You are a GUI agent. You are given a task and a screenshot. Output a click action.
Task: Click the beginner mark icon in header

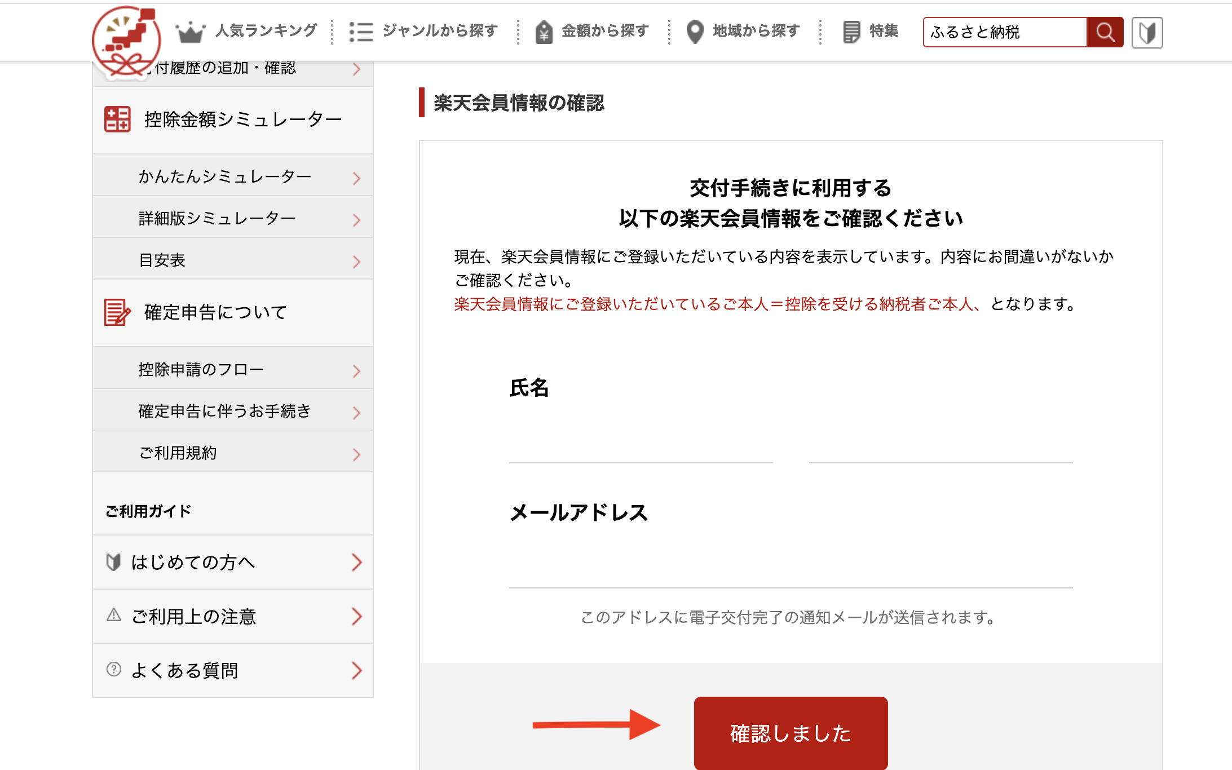point(1147,33)
